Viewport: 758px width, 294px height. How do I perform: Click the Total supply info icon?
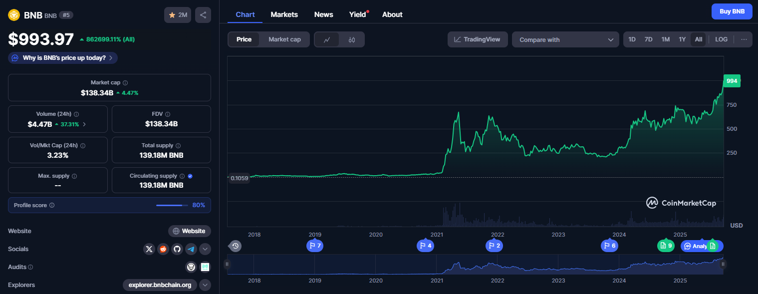click(178, 146)
